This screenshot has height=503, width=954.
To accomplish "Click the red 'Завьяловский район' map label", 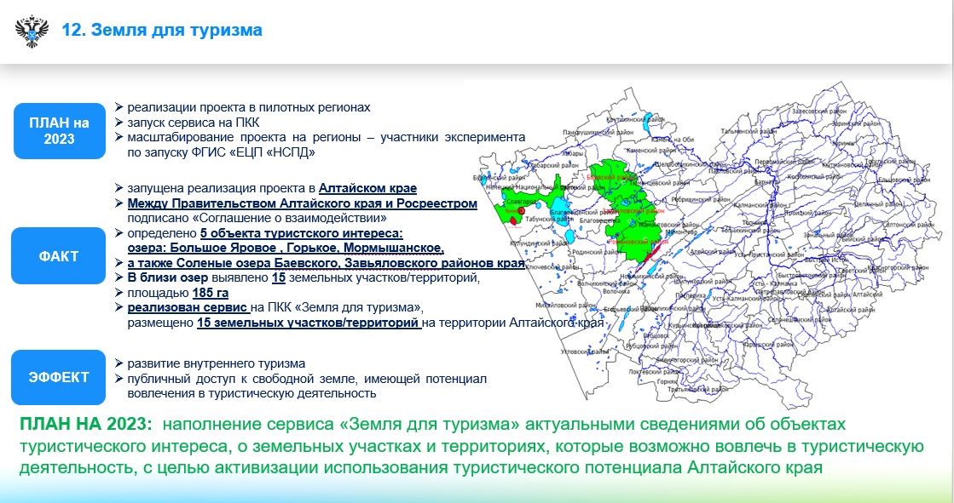I will pyautogui.click(x=633, y=211).
